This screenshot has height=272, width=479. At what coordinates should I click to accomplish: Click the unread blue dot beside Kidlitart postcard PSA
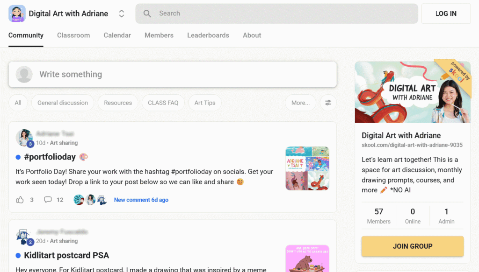[x=18, y=256]
